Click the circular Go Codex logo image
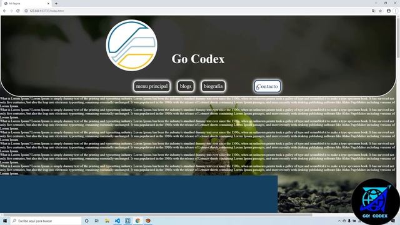Screen dimensions: 400x225 click(131, 46)
